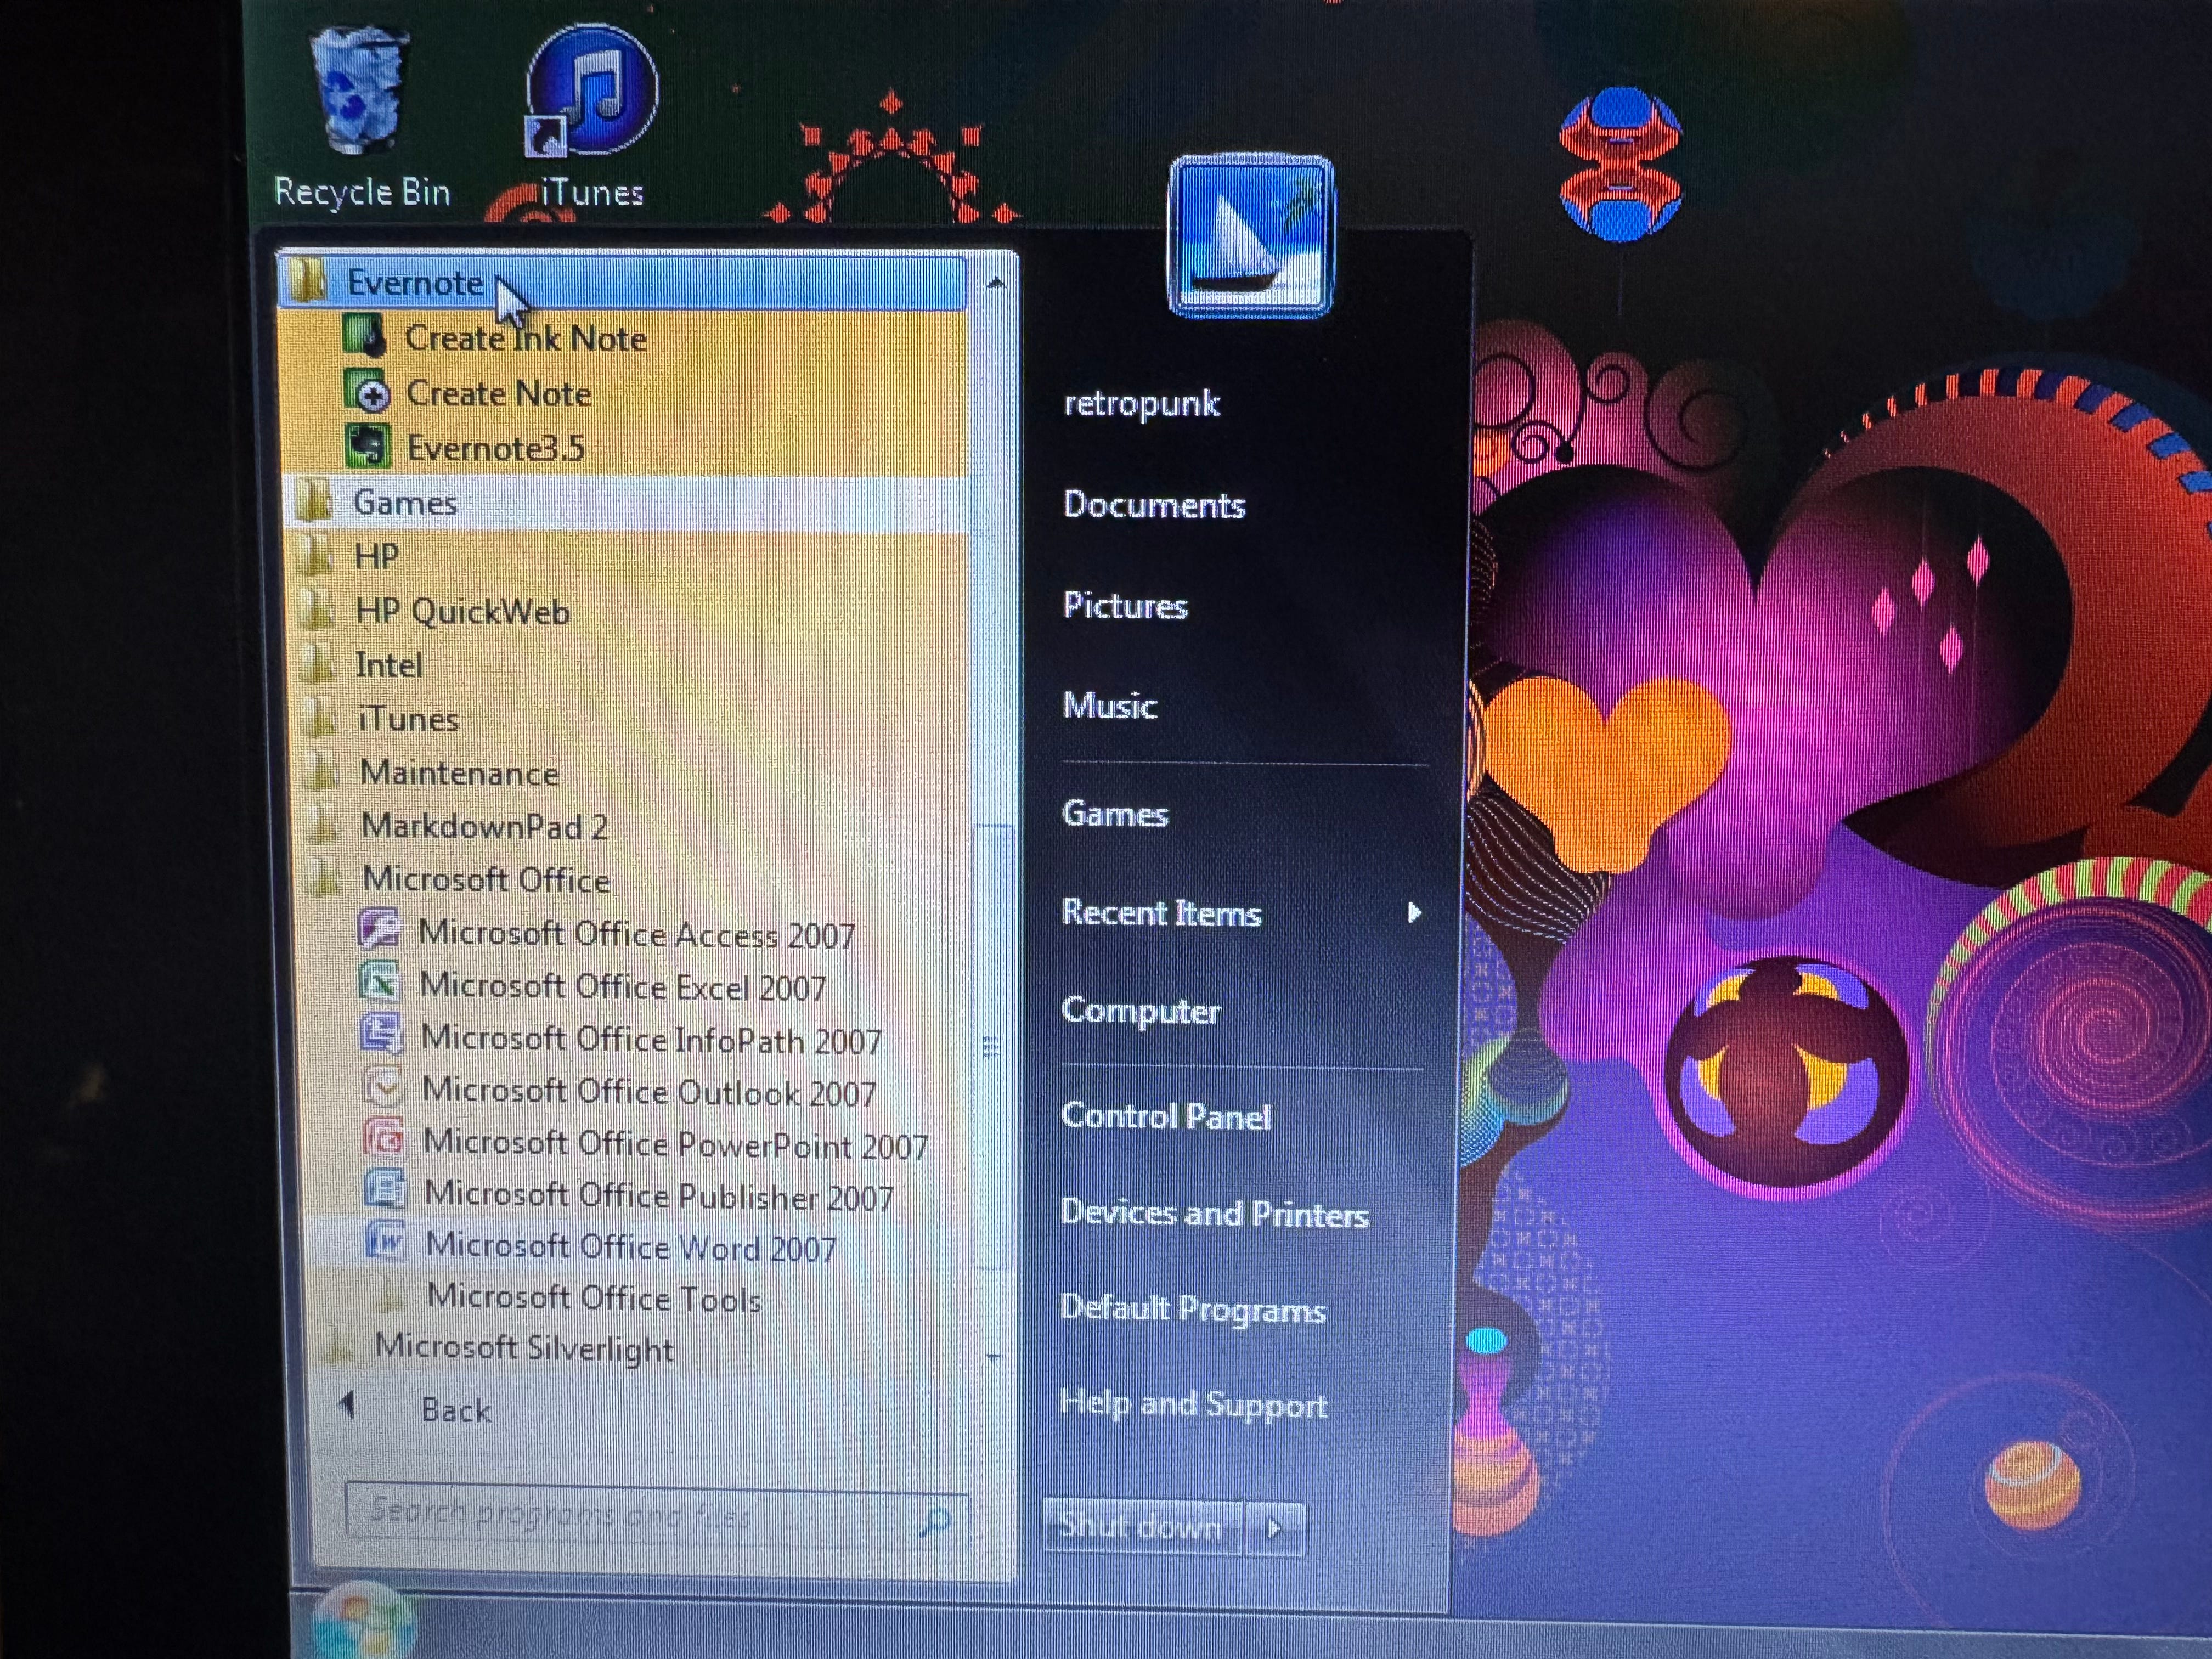Click the programs list scroll down arrow
Viewport: 2212px width, 1659px height.
point(992,1357)
